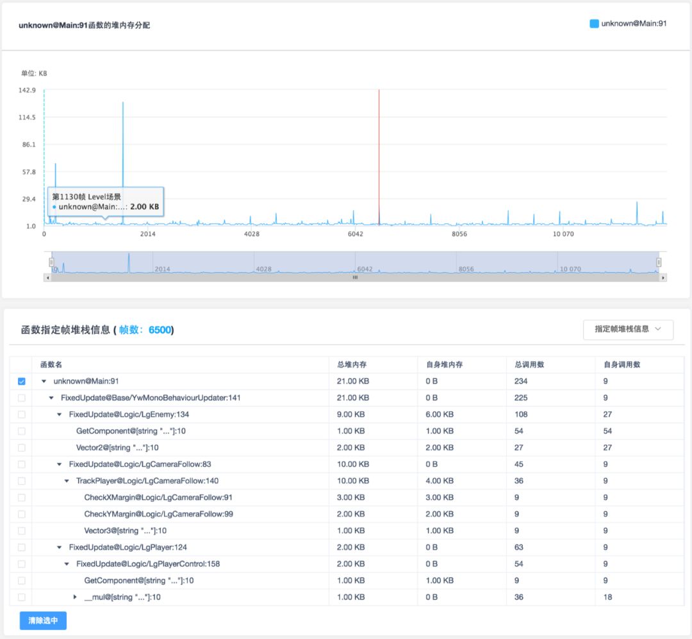Viewport: 692px width, 639px height.
Task: Select the CheckYMargin@Logic/LgCameraFollow:99 row name
Action: [158, 514]
